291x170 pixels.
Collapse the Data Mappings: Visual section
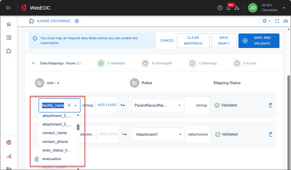click(33, 63)
